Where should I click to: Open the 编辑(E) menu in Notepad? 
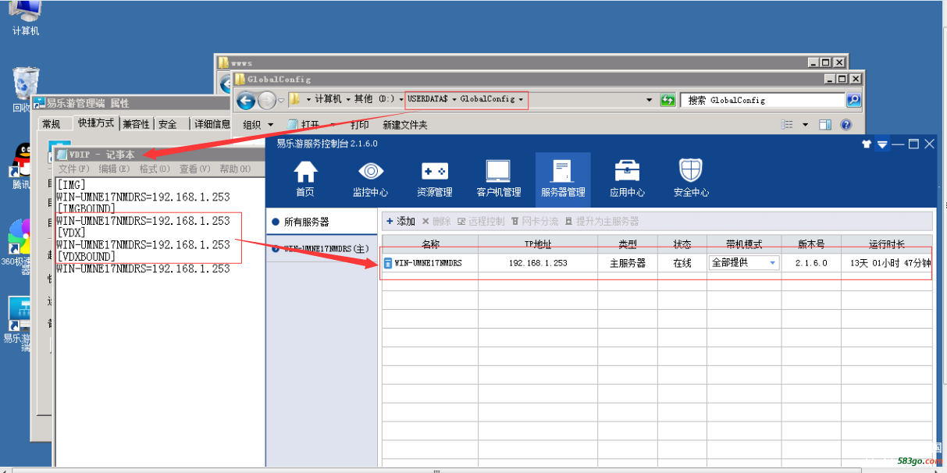pos(114,169)
